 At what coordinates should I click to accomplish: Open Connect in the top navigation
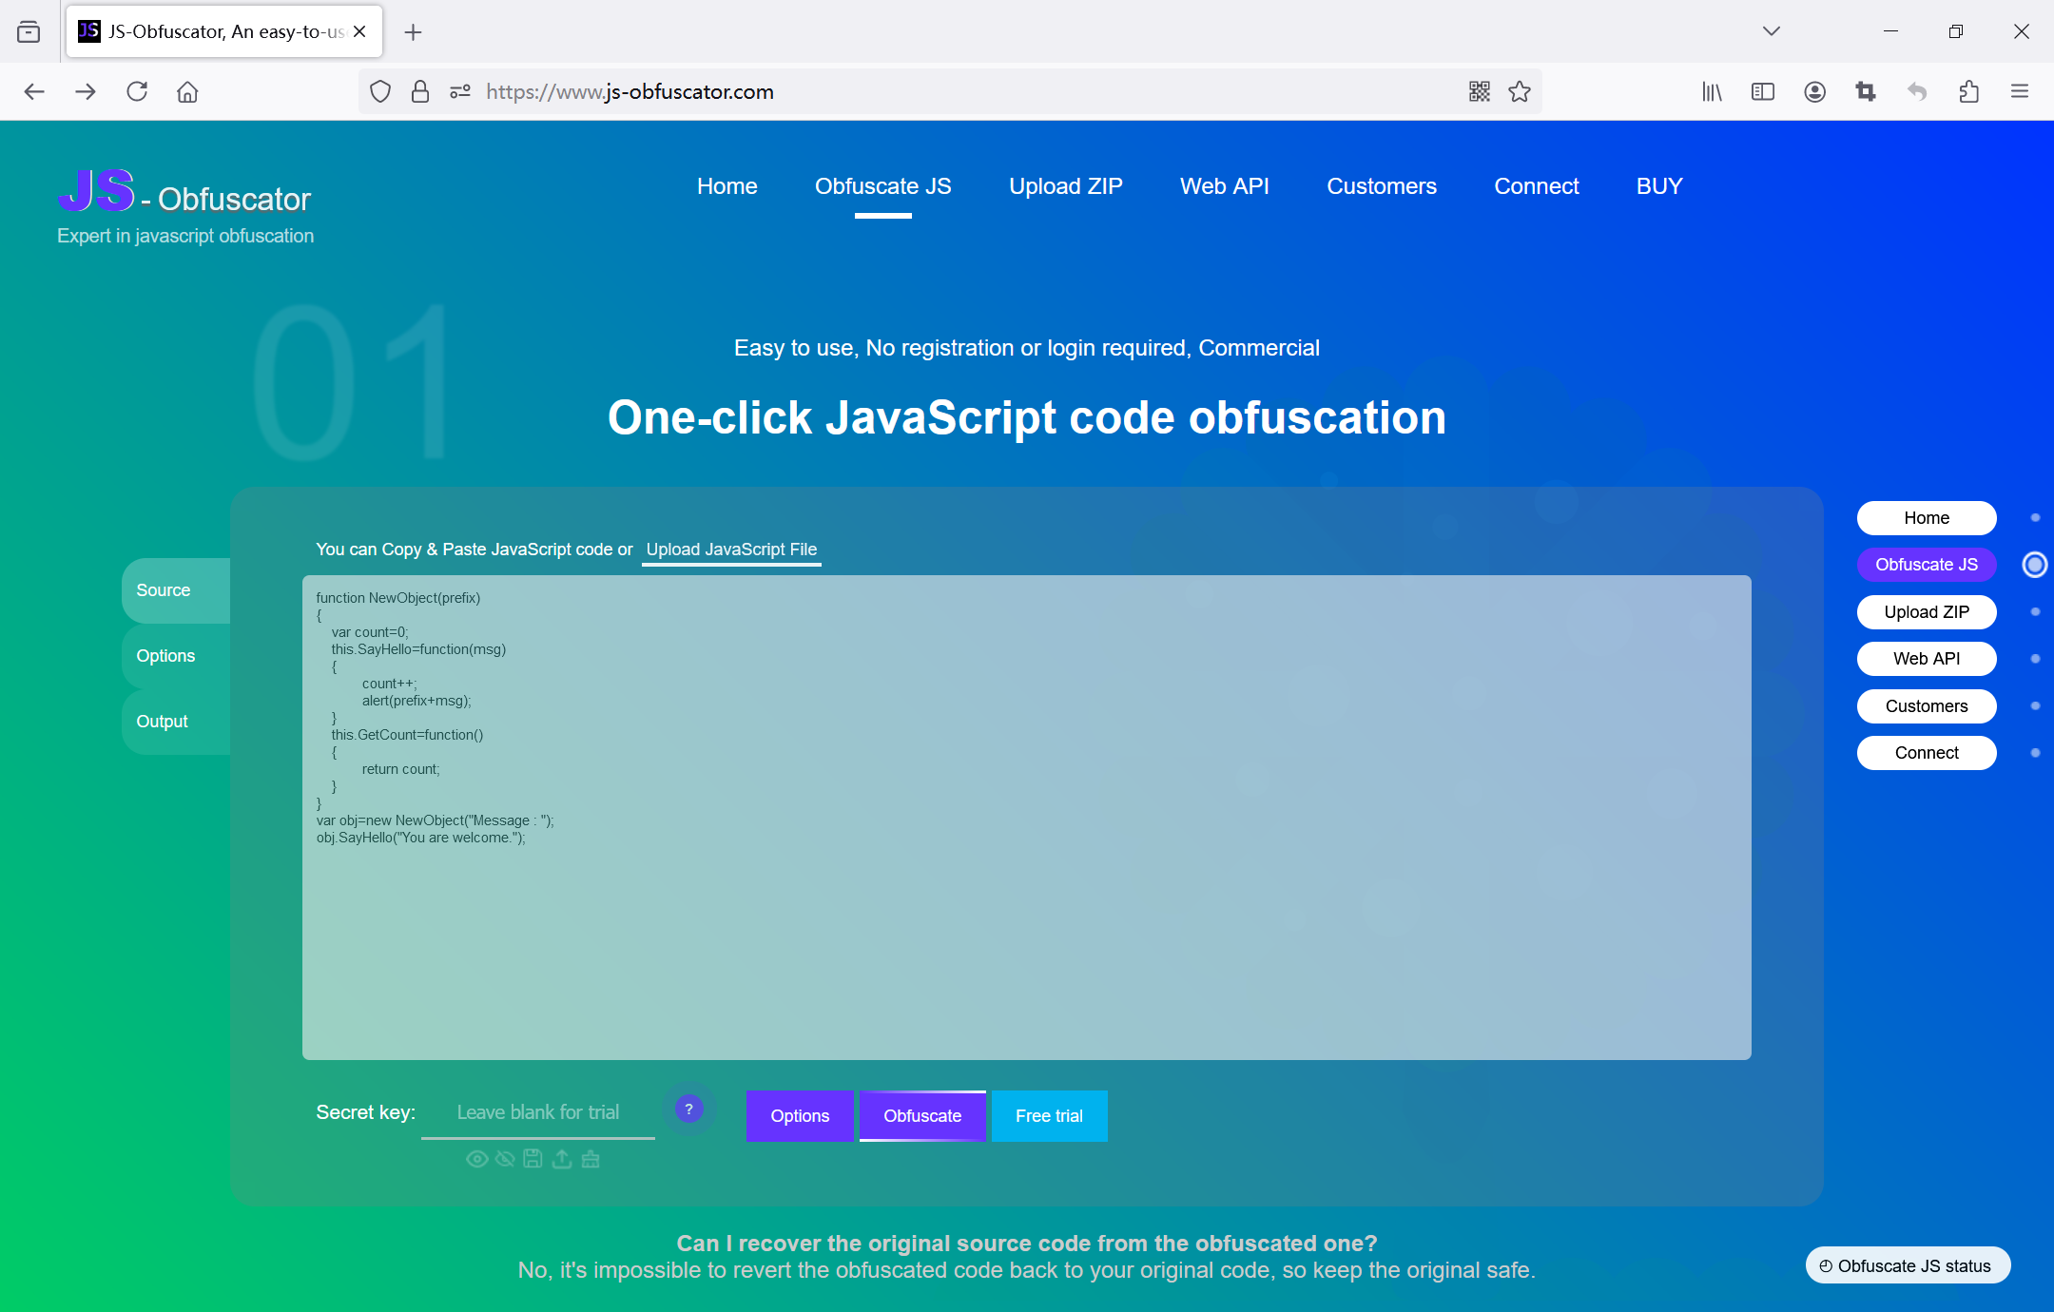coord(1537,186)
